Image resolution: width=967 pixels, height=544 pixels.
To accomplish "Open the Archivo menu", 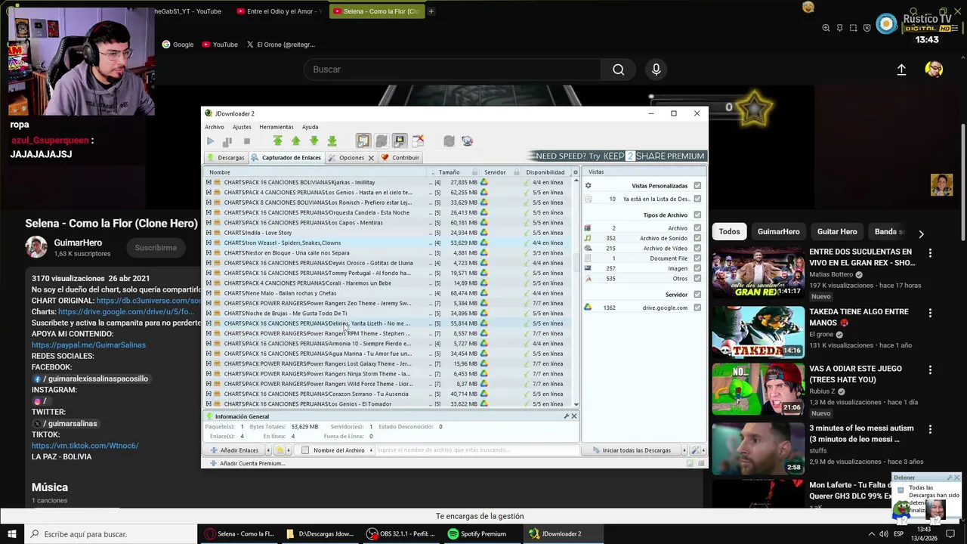I will pos(215,127).
